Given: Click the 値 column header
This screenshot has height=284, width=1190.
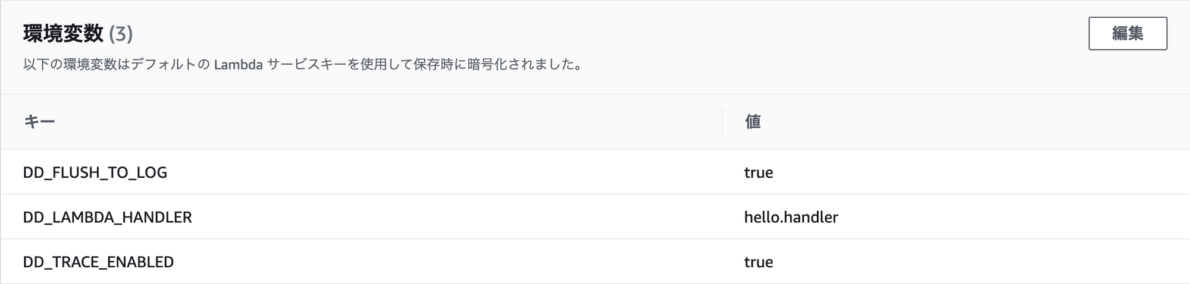Looking at the screenshot, I should click(753, 122).
